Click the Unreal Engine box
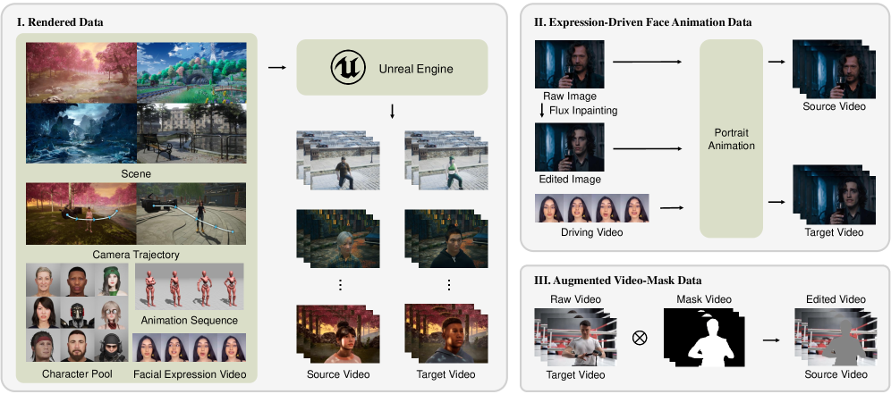 click(x=392, y=67)
